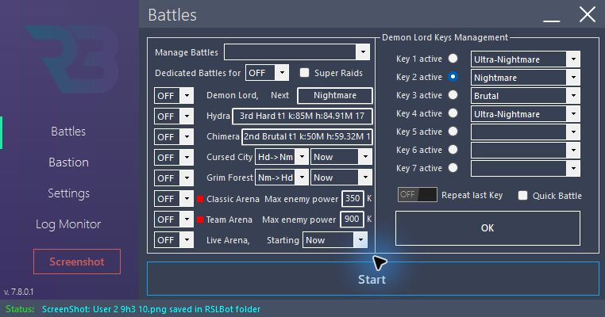Expand Grim Forest Now timing dropdown
605x317 pixels.
[341, 178]
